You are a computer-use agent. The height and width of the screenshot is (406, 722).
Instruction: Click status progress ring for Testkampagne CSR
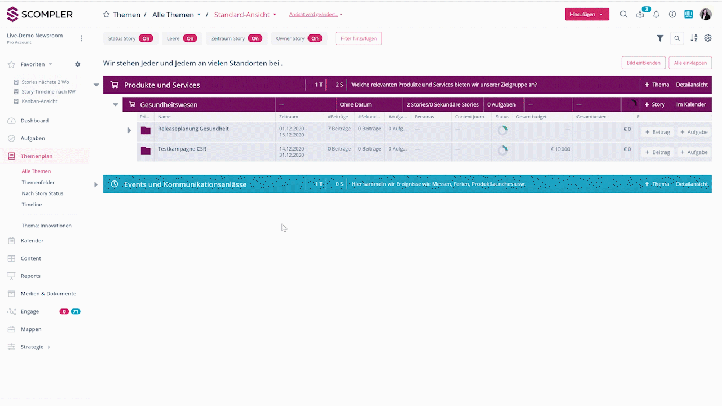pyautogui.click(x=502, y=151)
